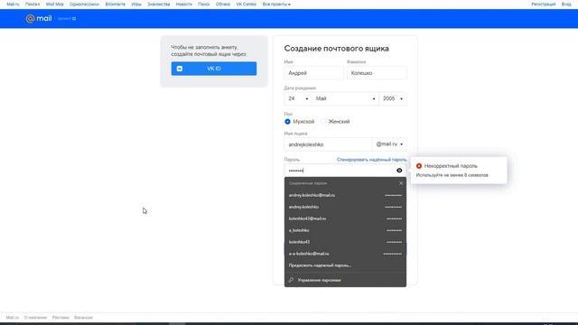
Task: Open the @mail.ru domain dropdown
Action: click(x=389, y=144)
